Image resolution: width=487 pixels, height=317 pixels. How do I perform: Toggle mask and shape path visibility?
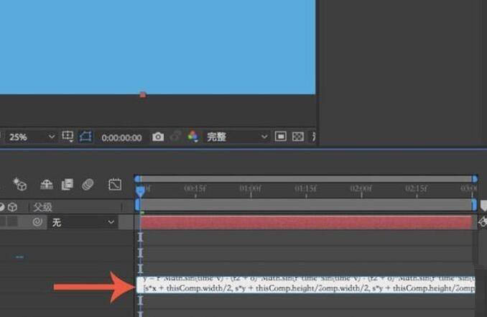[x=85, y=137]
